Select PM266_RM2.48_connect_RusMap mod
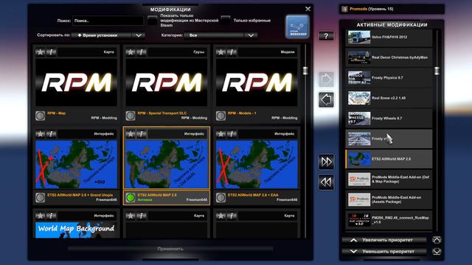This screenshot has width=472, height=265. [389, 220]
